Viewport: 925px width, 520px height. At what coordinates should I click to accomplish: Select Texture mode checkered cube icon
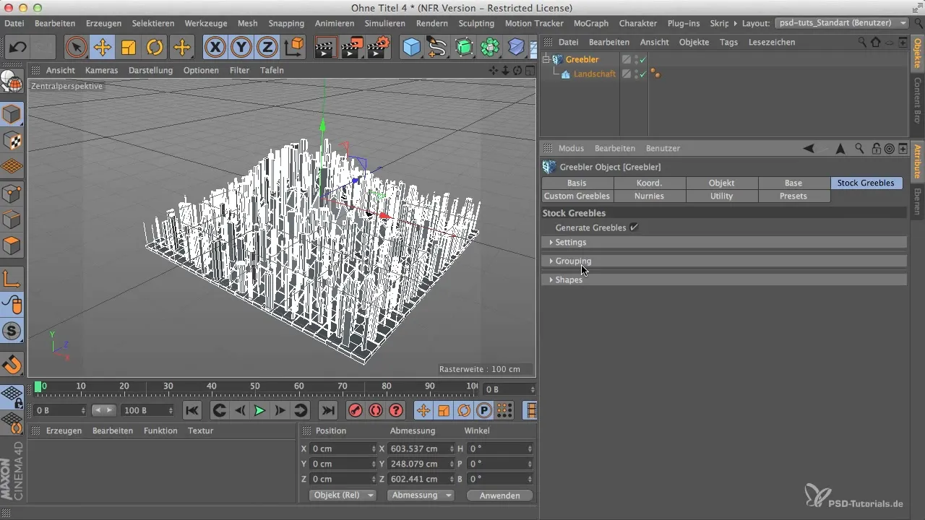point(12,140)
